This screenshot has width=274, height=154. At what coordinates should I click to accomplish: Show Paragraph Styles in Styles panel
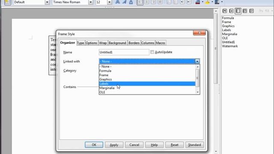225,11
